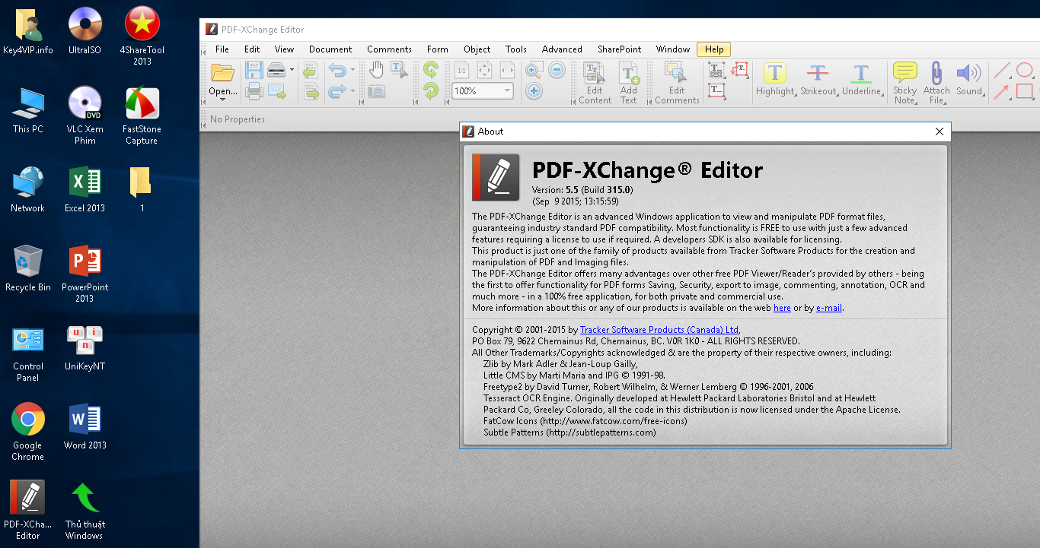Click the Open folder icon in toolbar
Screen dimensions: 1040x548
point(222,72)
